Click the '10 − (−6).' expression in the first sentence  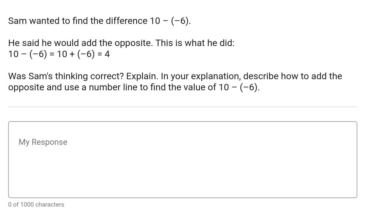[x=170, y=21]
